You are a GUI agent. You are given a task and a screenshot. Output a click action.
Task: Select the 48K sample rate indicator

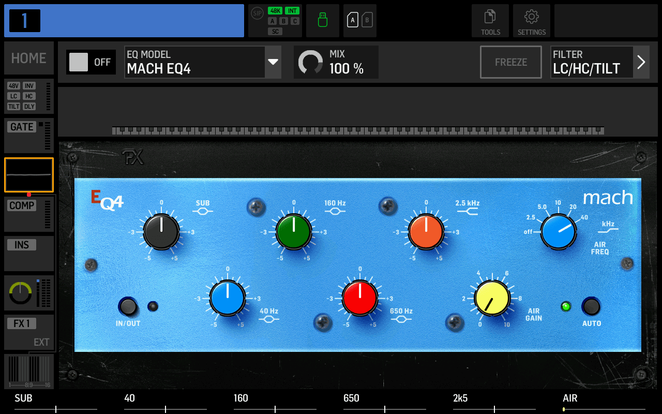click(275, 11)
